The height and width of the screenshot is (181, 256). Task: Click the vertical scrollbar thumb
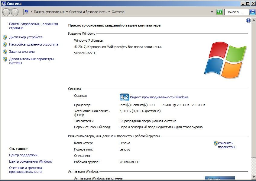point(254,90)
